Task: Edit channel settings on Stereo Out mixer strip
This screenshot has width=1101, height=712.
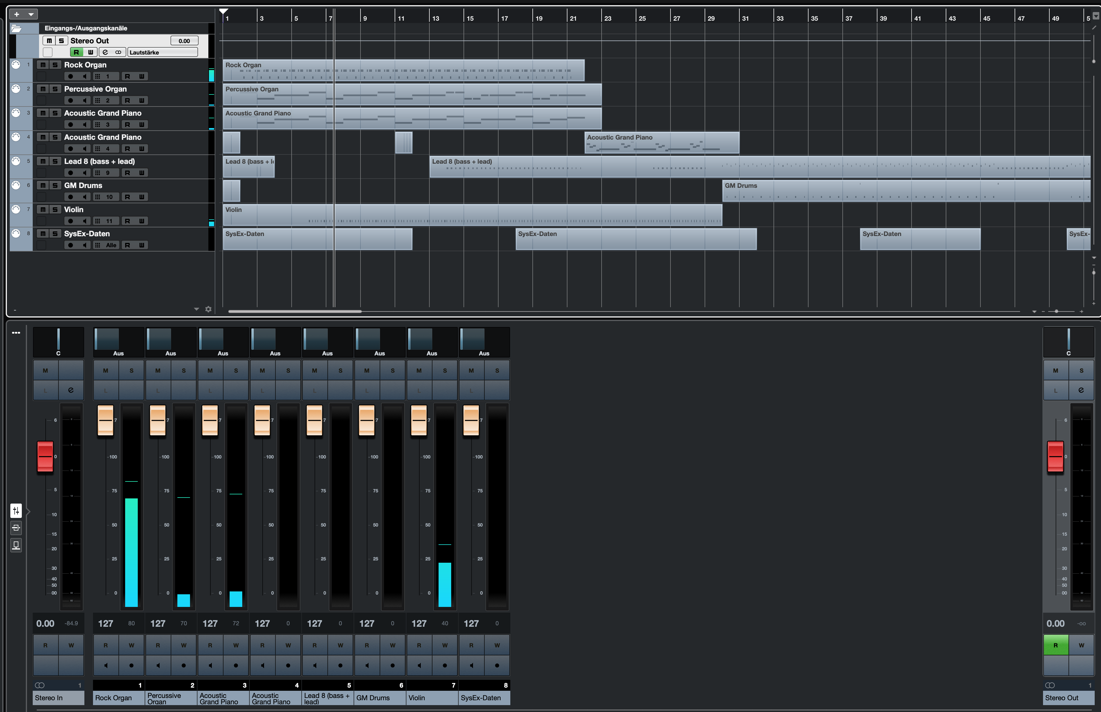Action: click(1081, 390)
